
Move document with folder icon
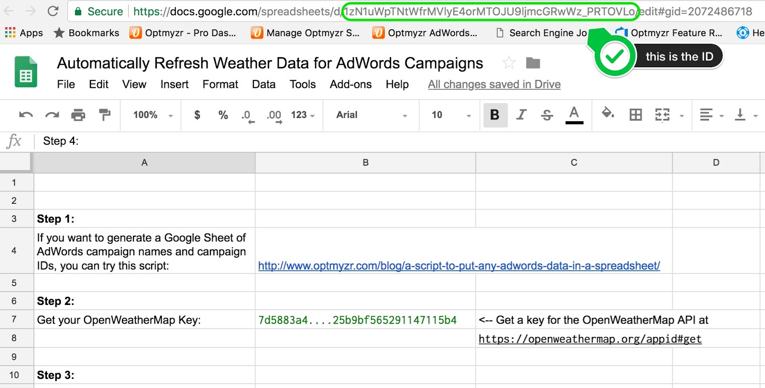[x=533, y=63]
